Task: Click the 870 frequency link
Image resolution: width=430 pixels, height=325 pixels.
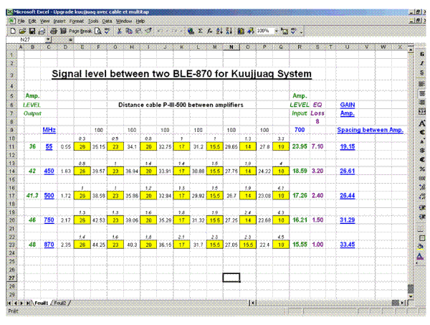Action: coord(49,245)
